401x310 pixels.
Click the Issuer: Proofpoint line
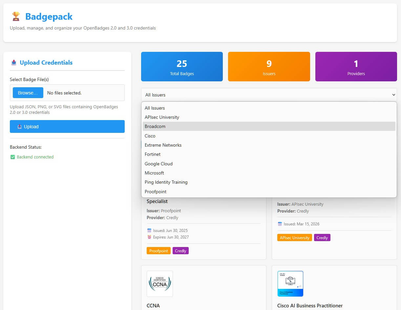click(x=164, y=211)
